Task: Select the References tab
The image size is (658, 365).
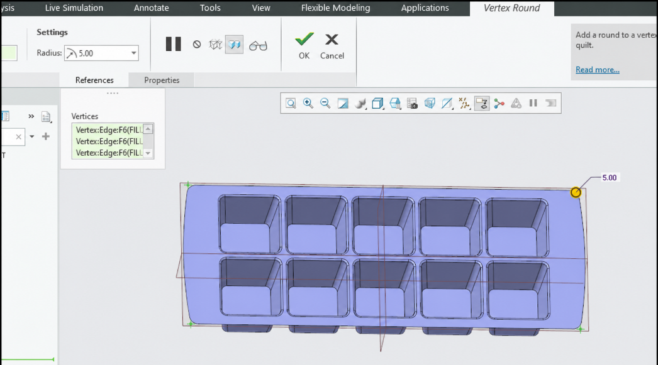Action: coord(94,80)
